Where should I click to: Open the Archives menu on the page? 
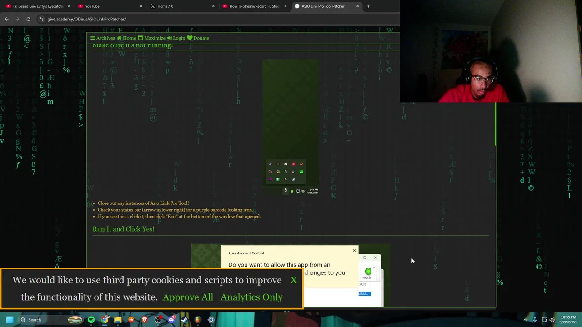click(x=103, y=38)
